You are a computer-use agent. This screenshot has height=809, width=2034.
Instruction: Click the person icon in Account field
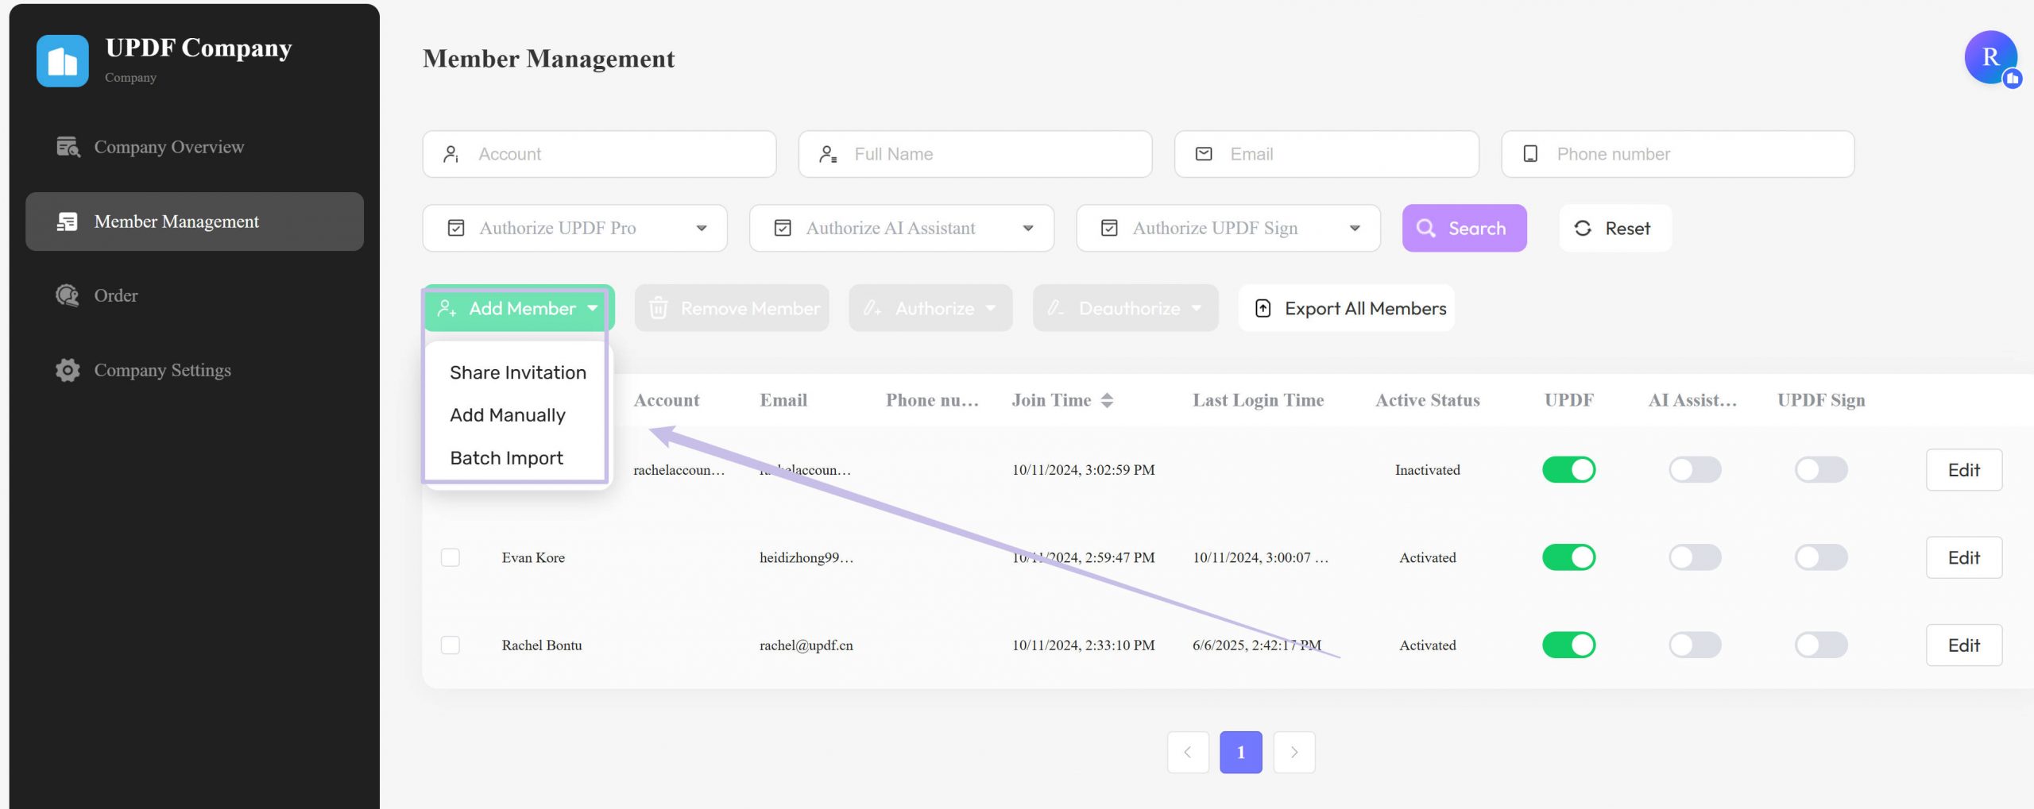[x=451, y=154]
